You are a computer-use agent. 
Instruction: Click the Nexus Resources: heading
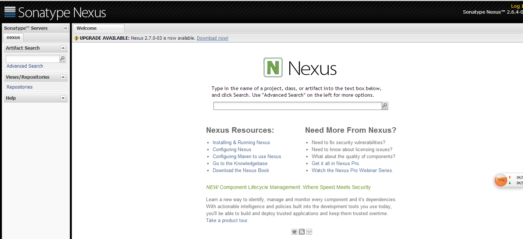tap(240, 130)
